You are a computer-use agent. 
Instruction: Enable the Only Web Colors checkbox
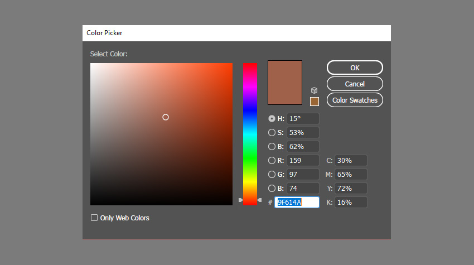point(94,218)
